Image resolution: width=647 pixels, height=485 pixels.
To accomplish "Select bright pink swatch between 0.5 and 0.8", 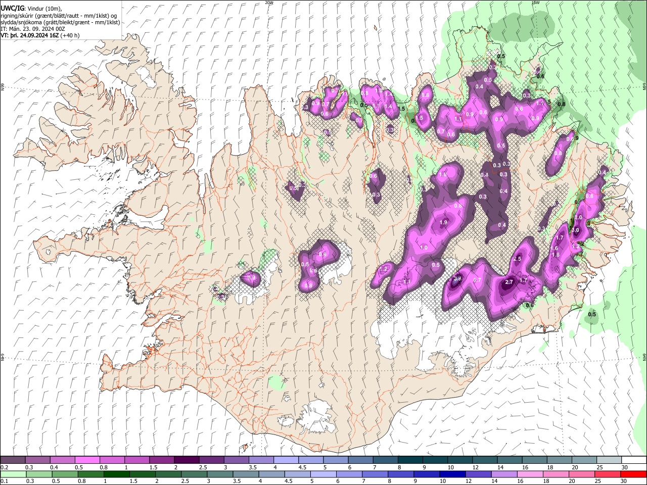I will (87, 460).
